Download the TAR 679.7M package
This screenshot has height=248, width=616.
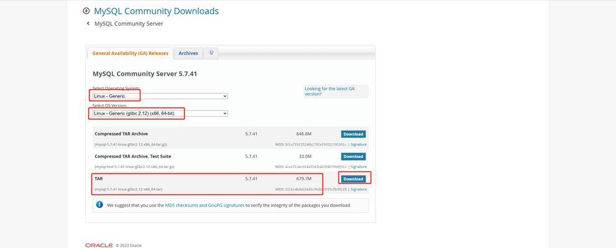tap(353, 179)
